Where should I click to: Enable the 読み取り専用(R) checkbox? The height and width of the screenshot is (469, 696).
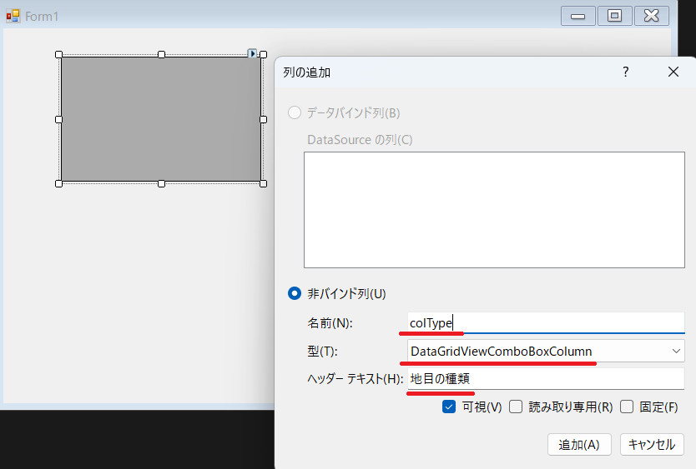coord(516,407)
